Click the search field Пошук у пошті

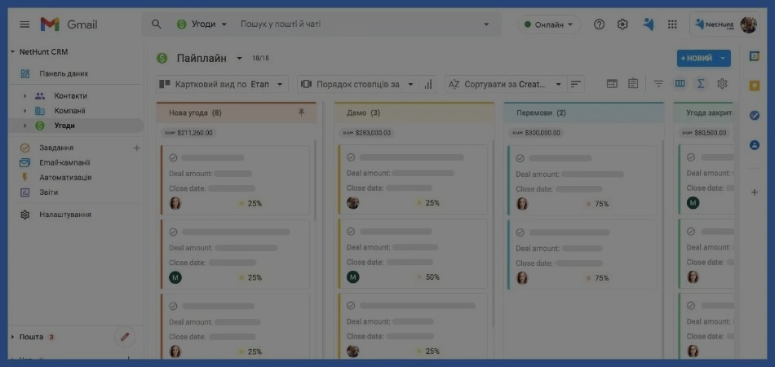pyautogui.click(x=281, y=24)
